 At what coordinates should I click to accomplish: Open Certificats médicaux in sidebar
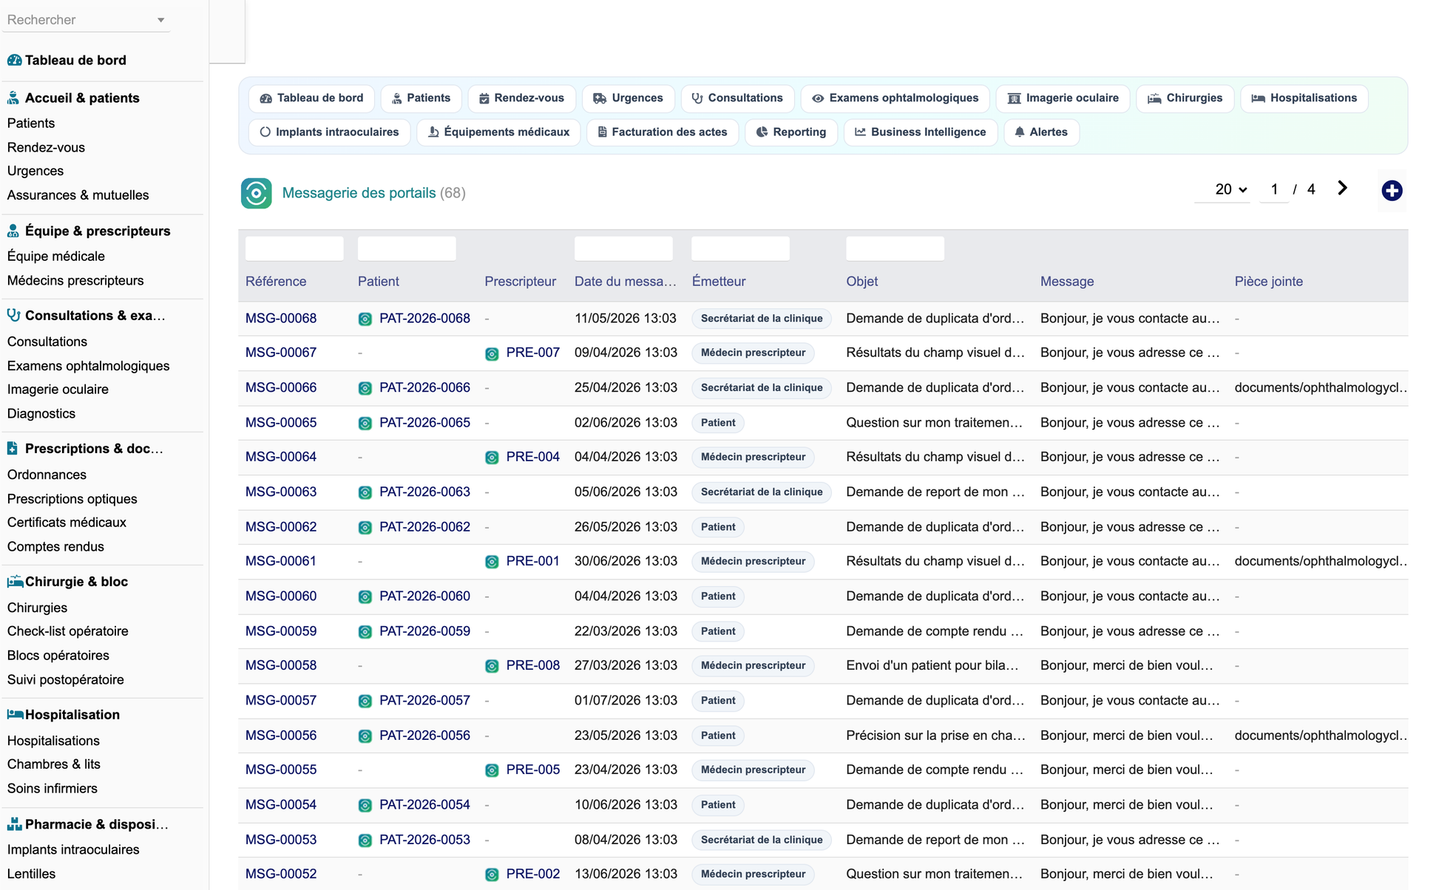pos(67,523)
